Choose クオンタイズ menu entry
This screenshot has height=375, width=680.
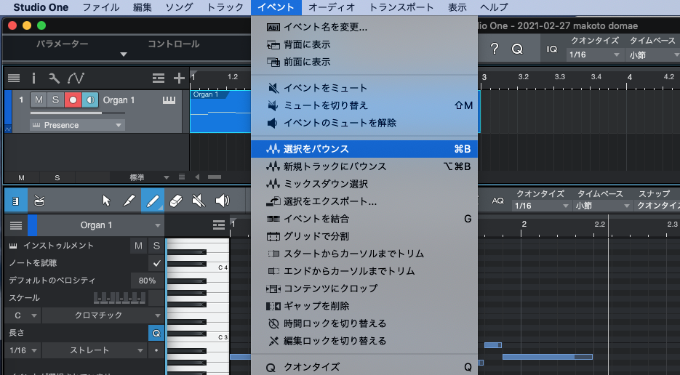tap(364, 367)
